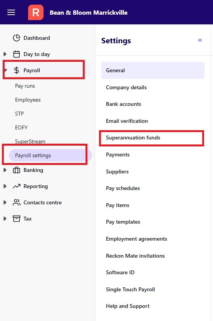Select General in Settings list
The height and width of the screenshot is (321, 213).
click(153, 70)
